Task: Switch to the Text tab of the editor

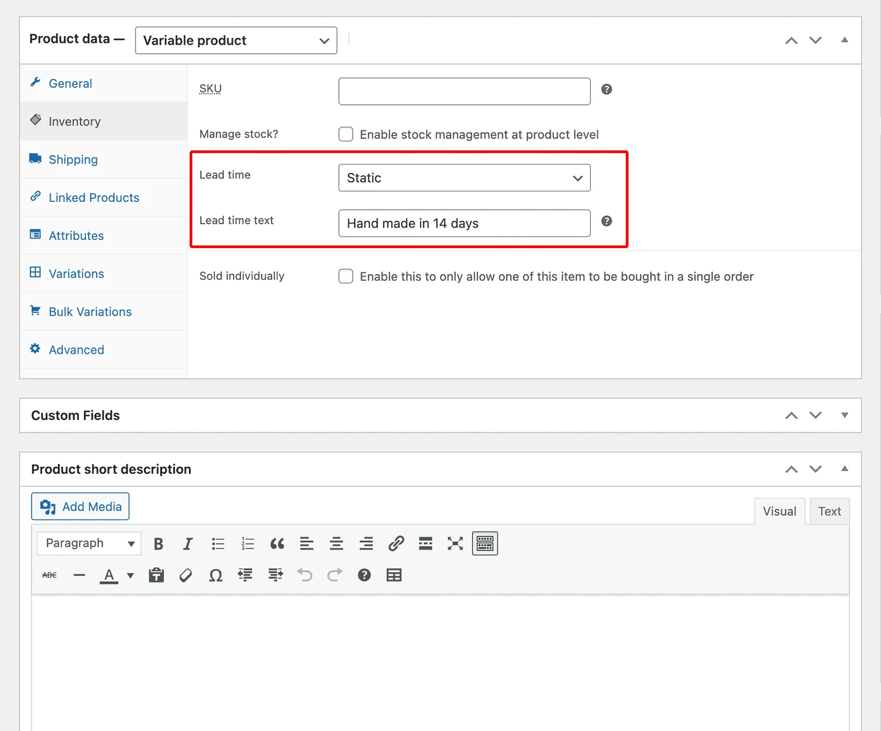Action: (x=829, y=511)
